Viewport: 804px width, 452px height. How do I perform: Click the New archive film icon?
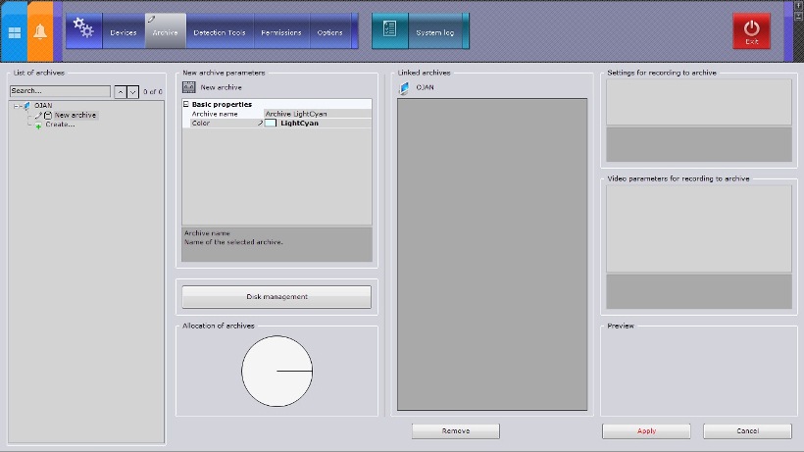189,87
